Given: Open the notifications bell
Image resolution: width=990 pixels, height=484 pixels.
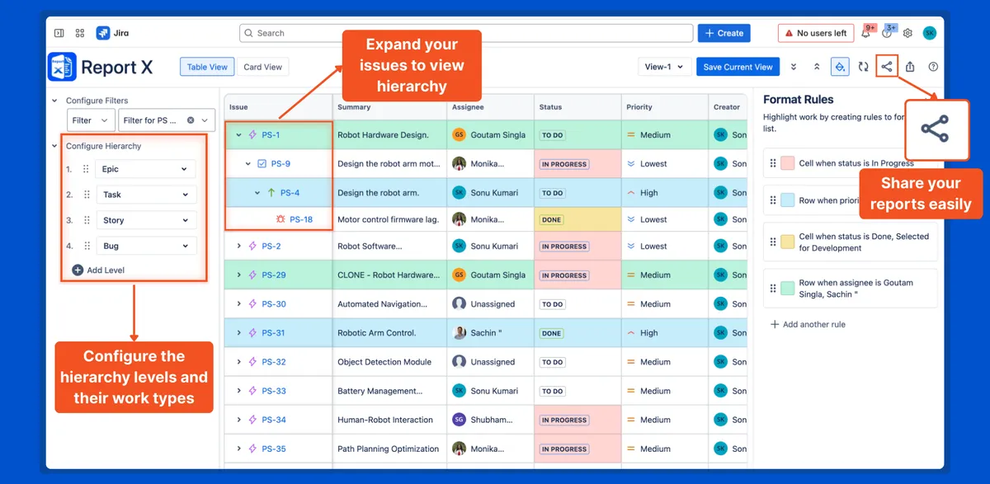Looking at the screenshot, I should (866, 33).
